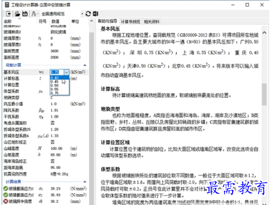The height and width of the screenshot is (205, 272).
Task: Open the 全国通用规范 code dropdown
Action: 82,14
